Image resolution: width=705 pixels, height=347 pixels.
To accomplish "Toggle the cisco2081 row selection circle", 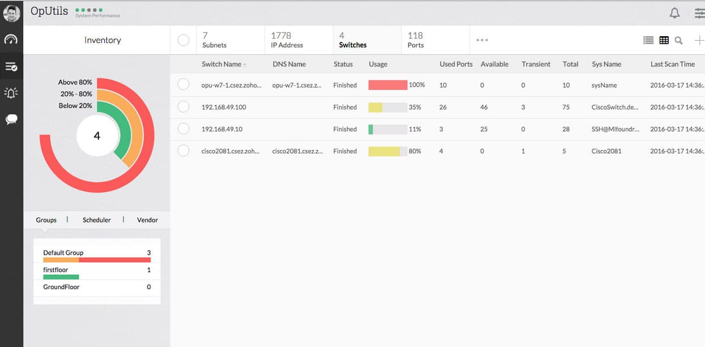I will tap(183, 151).
